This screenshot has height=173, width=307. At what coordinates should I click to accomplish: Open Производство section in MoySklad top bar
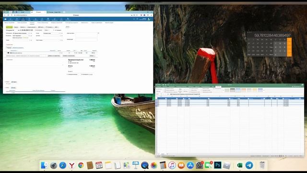tap(55, 19)
